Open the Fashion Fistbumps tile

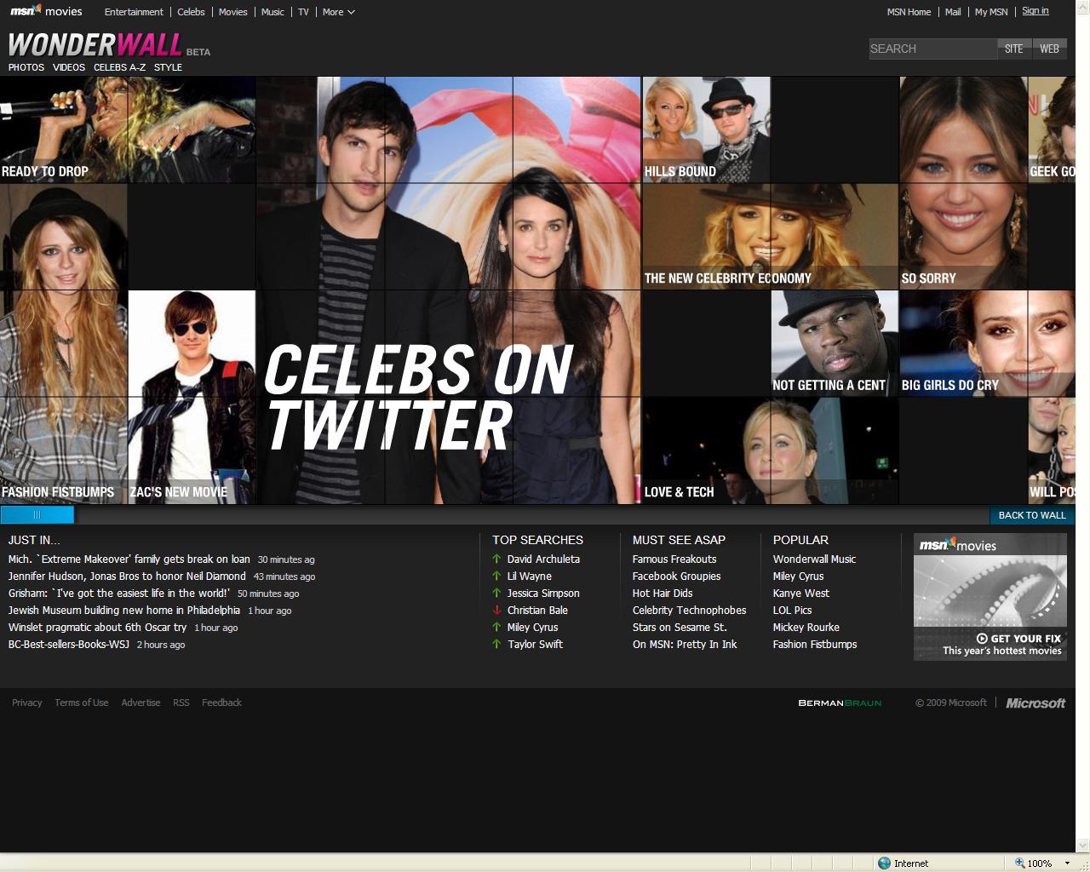(x=64, y=343)
